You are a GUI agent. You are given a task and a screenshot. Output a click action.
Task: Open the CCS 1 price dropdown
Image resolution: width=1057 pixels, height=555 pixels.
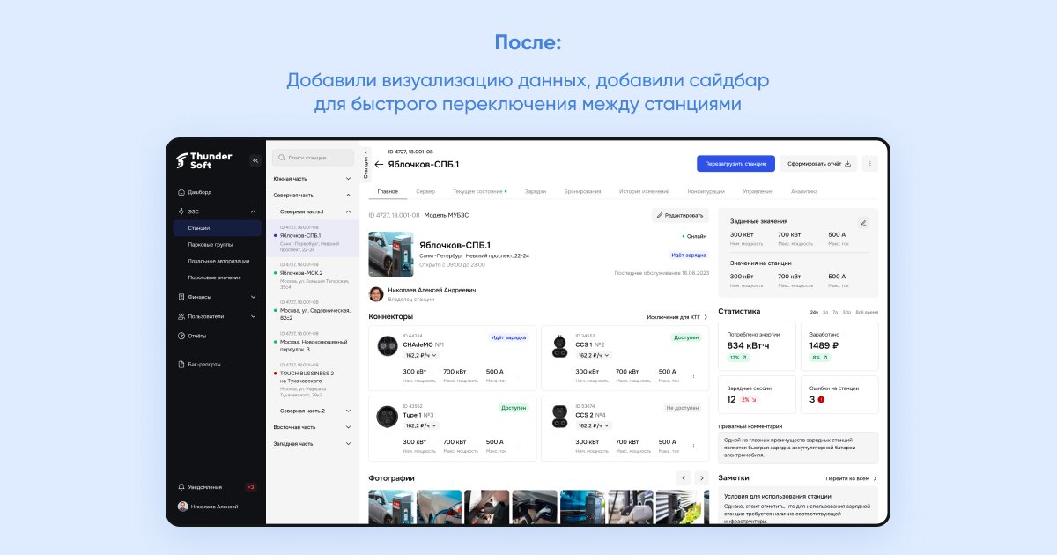point(594,355)
